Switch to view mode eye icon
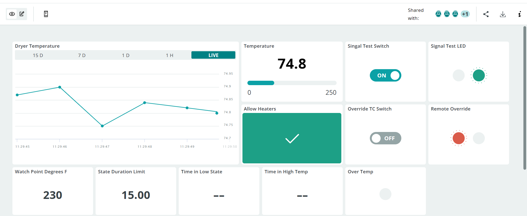This screenshot has height=216, width=527. (x=12, y=14)
